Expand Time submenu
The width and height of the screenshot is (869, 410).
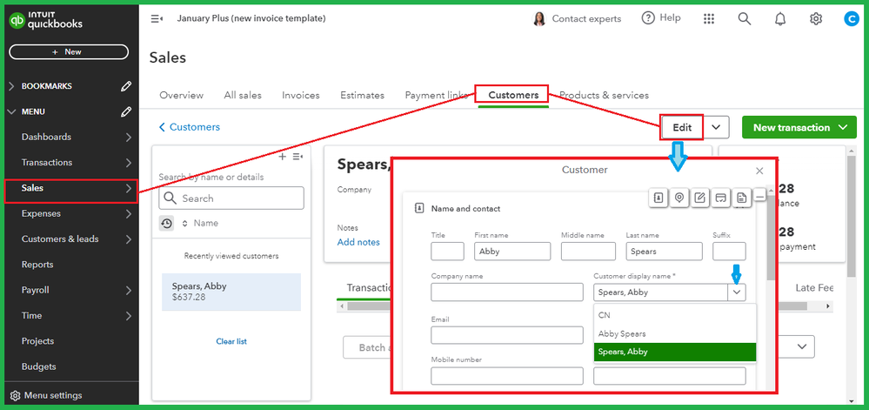[129, 316]
